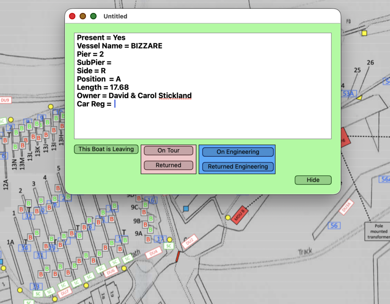390x304 pixels.
Task: Mark the boat as On Tour
Action: (x=168, y=151)
